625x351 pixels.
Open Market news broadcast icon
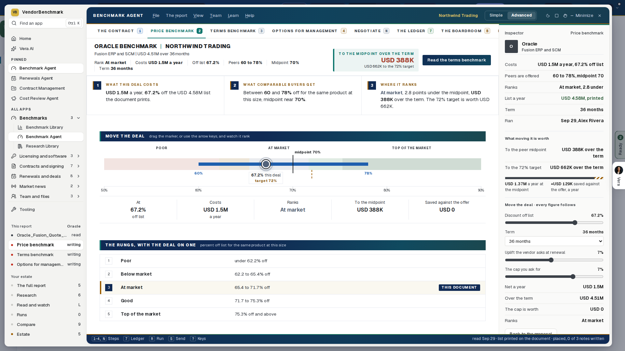14,187
